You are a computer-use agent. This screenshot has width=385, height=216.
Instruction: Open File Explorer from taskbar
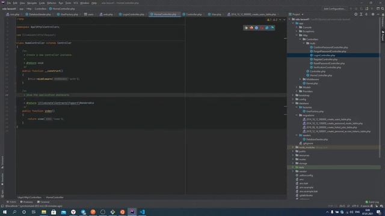click(44, 212)
